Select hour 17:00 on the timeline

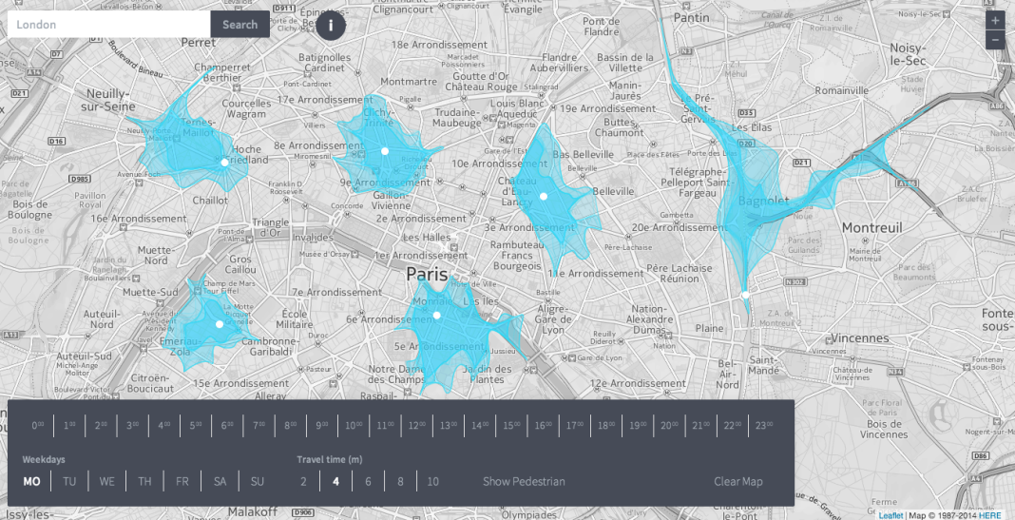pos(575,426)
